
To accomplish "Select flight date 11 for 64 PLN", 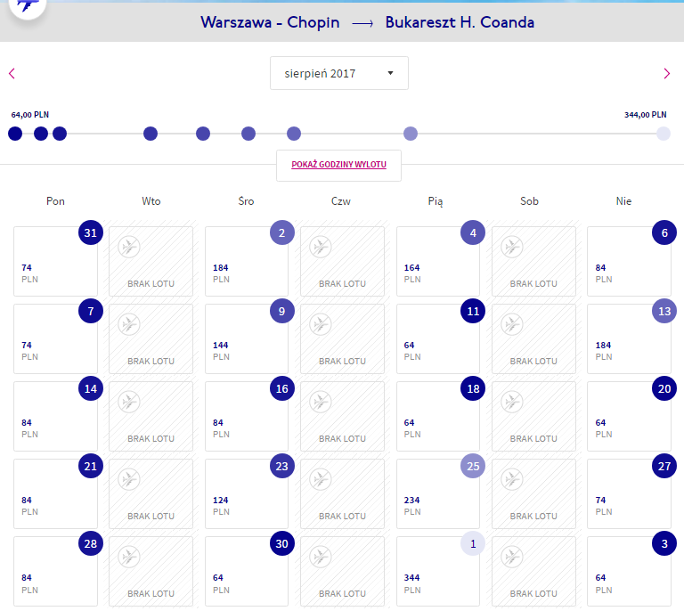I will coord(438,338).
